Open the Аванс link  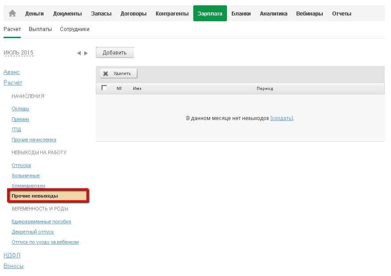pos(12,72)
